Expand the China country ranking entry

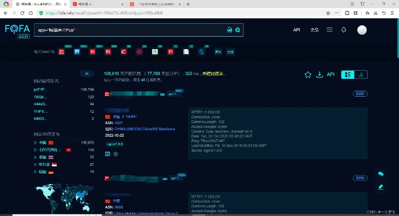click(x=36, y=142)
